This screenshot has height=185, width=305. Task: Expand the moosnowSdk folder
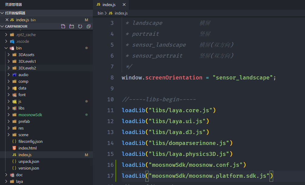coord(30,115)
